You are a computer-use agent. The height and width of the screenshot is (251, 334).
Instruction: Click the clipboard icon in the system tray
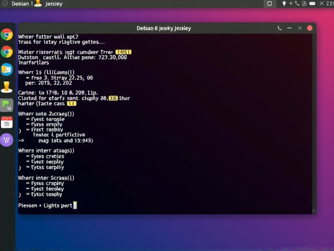(x=304, y=3)
